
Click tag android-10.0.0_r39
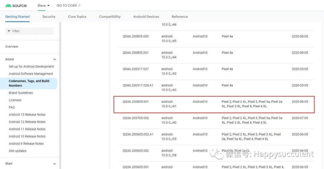click(169, 137)
